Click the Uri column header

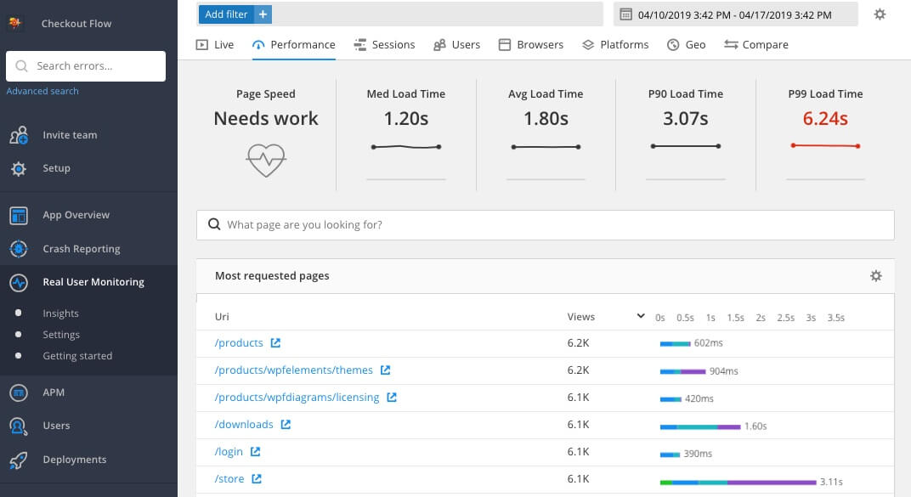coord(222,316)
